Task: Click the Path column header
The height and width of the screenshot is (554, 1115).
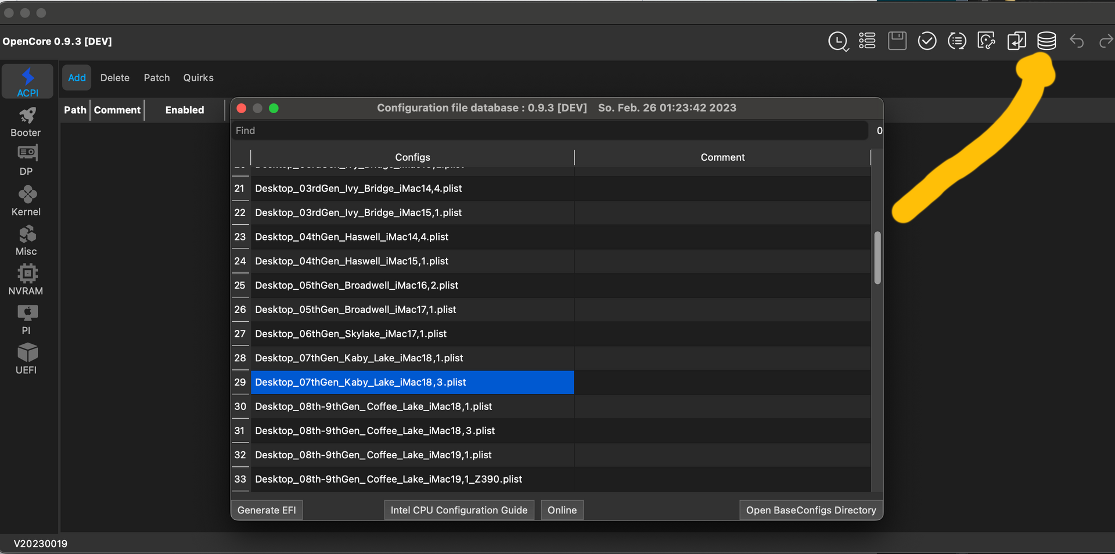Action: [x=75, y=110]
